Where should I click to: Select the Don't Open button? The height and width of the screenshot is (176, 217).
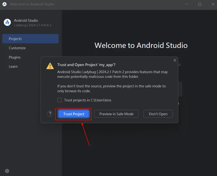pos(158,114)
